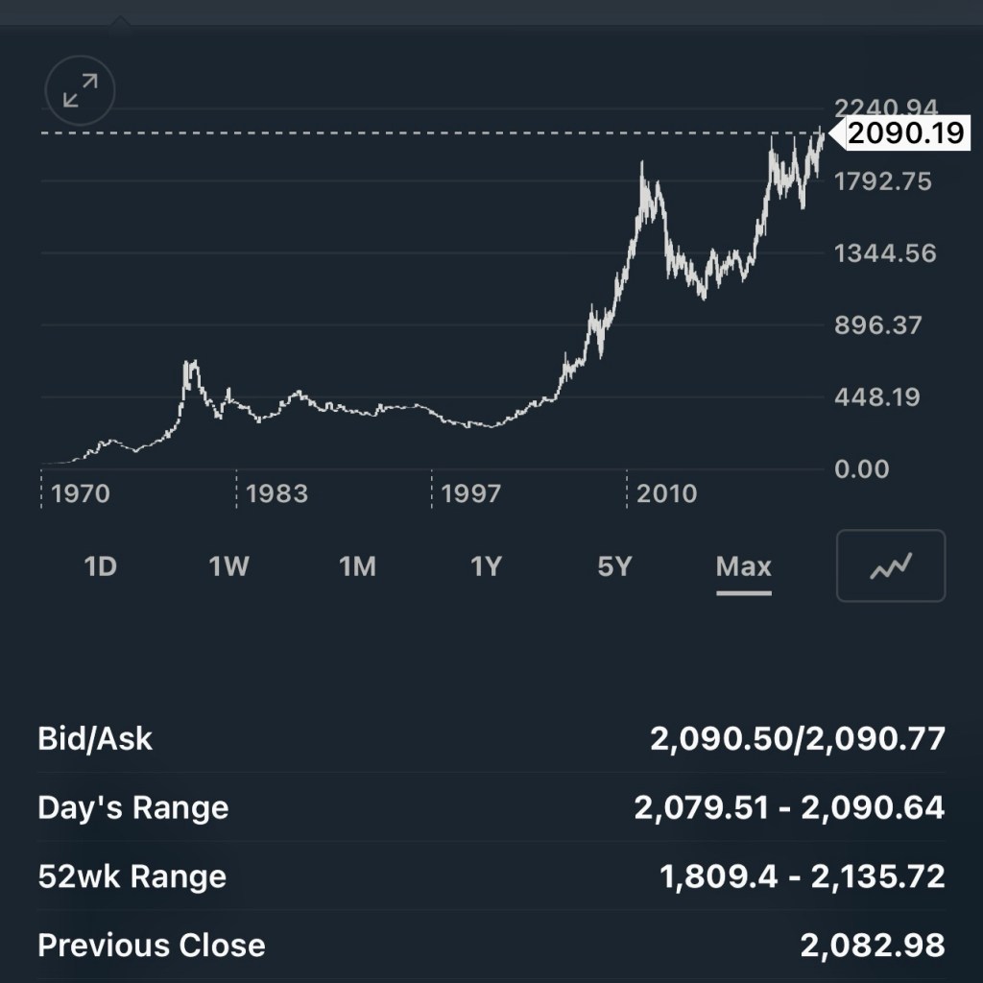Open the chart type line icon
Viewport: 983px width, 983px height.
[x=891, y=566]
